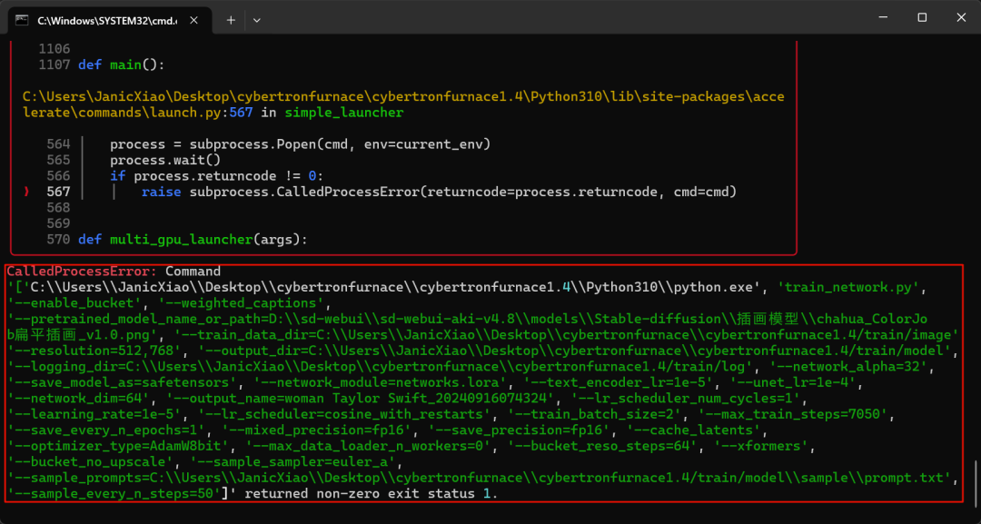Click the 'CalledProcessError:' error label
This screenshot has height=524, width=981.
click(82, 272)
